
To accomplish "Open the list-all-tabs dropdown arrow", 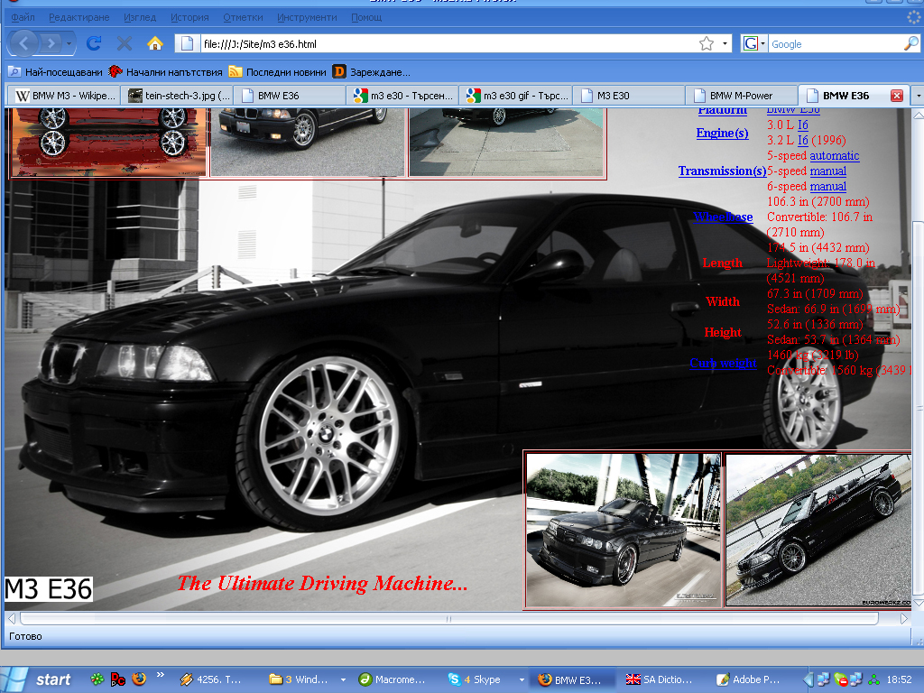I will (918, 96).
